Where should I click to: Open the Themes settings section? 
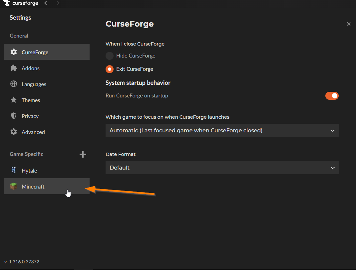[47, 100]
